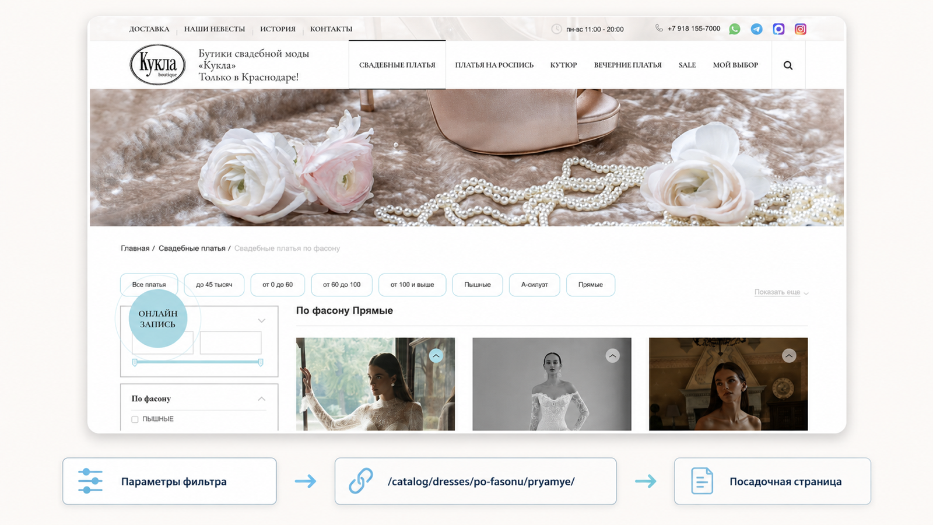Click the blue favorite icon on first dress

(436, 356)
